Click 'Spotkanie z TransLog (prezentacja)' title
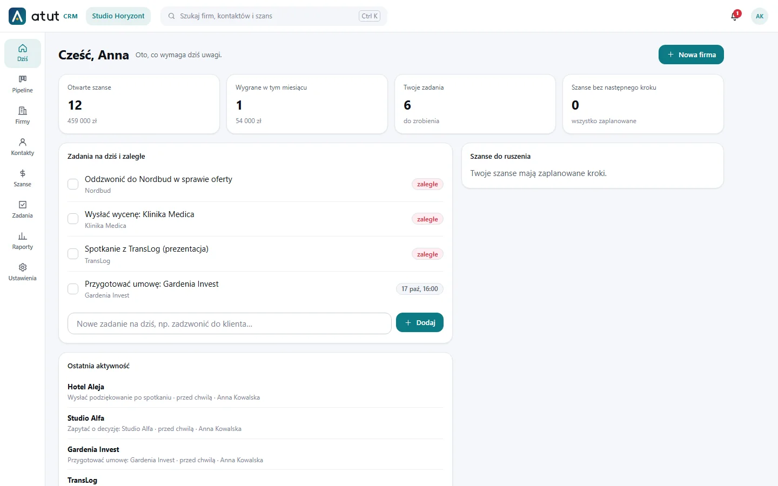Image resolution: width=778 pixels, height=486 pixels. pos(146,249)
